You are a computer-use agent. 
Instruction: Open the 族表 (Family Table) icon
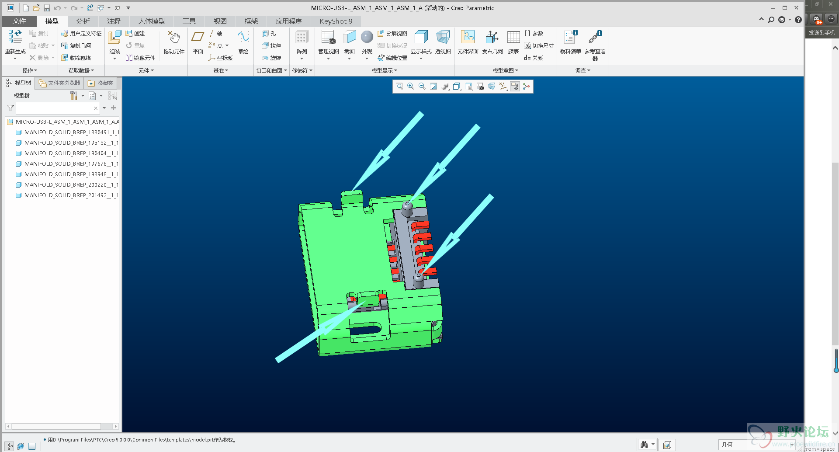(x=513, y=37)
